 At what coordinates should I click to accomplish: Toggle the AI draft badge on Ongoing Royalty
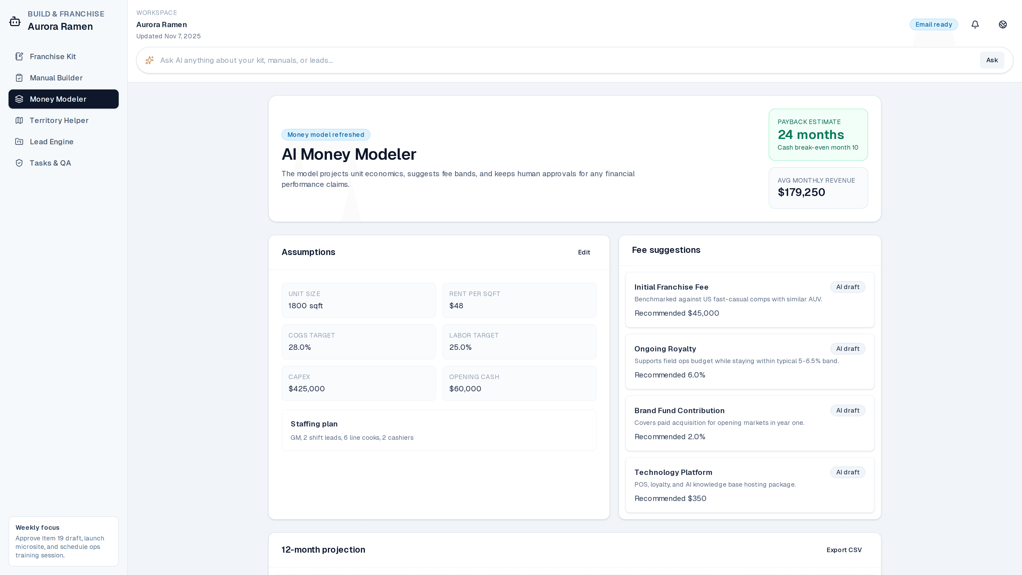tap(847, 348)
